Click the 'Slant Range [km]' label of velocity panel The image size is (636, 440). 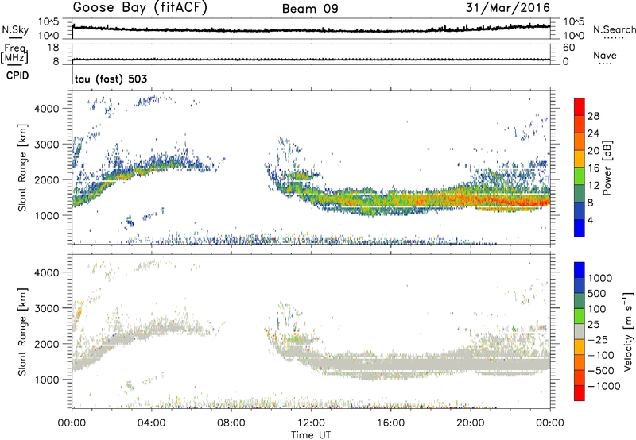tap(22, 332)
